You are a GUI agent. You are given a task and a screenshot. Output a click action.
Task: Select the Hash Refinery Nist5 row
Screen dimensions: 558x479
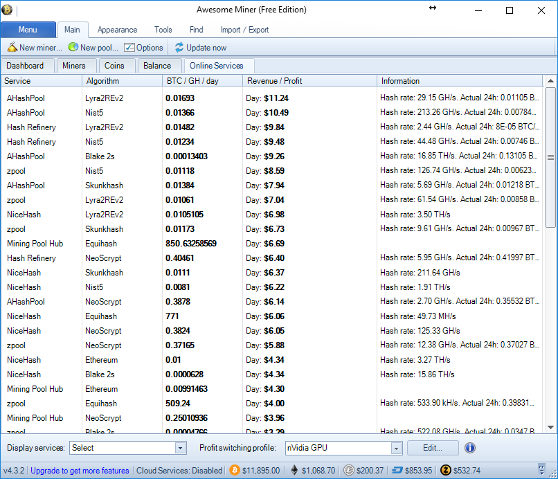coord(272,142)
